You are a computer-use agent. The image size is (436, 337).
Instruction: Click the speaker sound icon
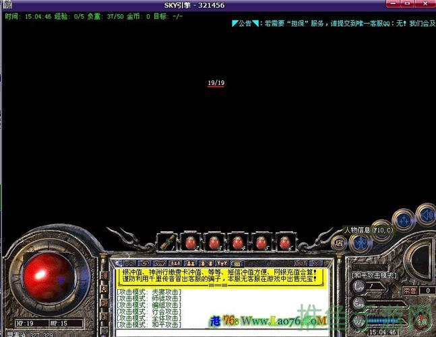[x=426, y=215]
